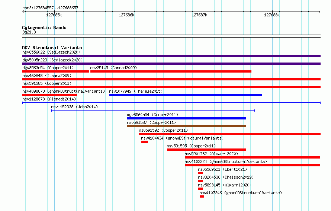Viewport: 331px width, 211px height.
Task: Open variant label nsv4098873 (gnomADStructuralVariants)
Action: pos(64,91)
